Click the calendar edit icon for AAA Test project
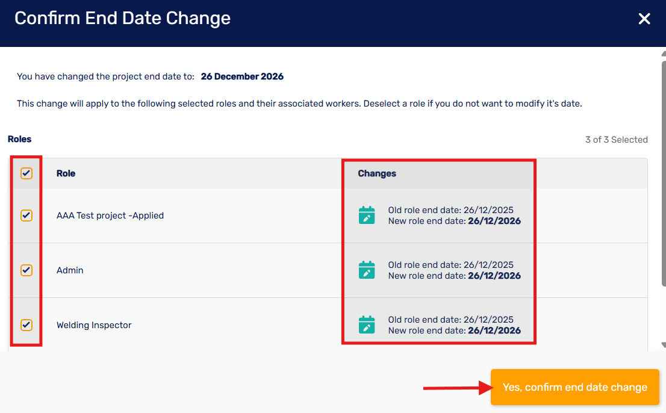 click(x=367, y=215)
